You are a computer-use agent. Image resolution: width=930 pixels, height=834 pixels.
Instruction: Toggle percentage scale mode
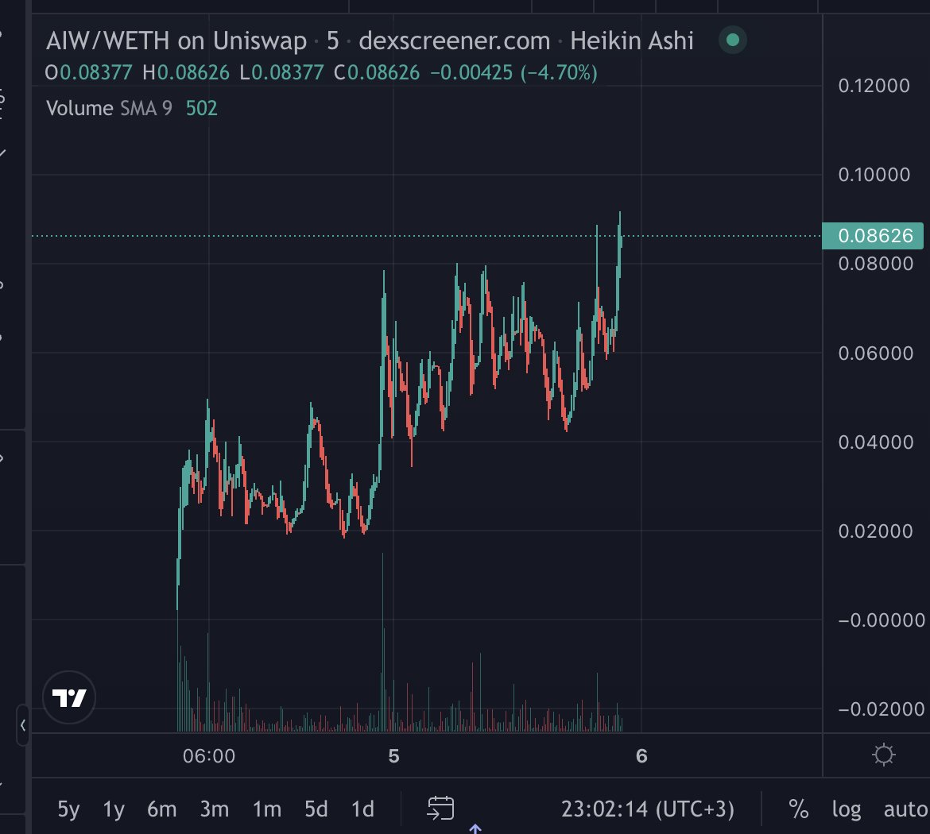799,809
